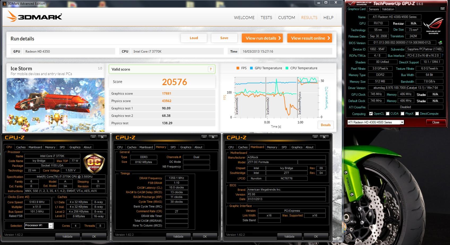Click the Ice Storm benchmark thumbnail image
Screen dimensions: 450x245
tap(55, 105)
